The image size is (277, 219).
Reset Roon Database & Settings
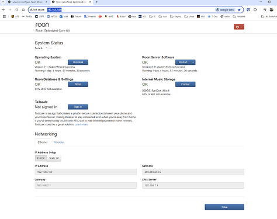[x=78, y=84]
